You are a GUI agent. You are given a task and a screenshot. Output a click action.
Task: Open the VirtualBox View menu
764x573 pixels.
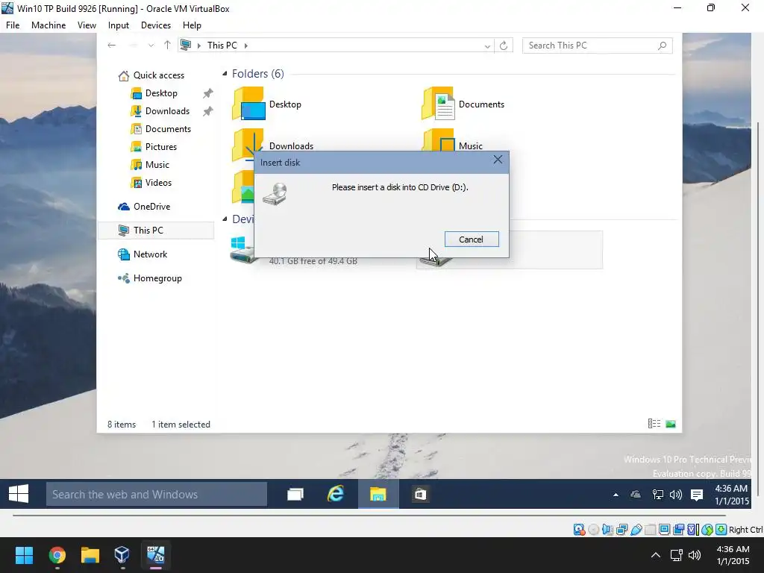pos(87,25)
